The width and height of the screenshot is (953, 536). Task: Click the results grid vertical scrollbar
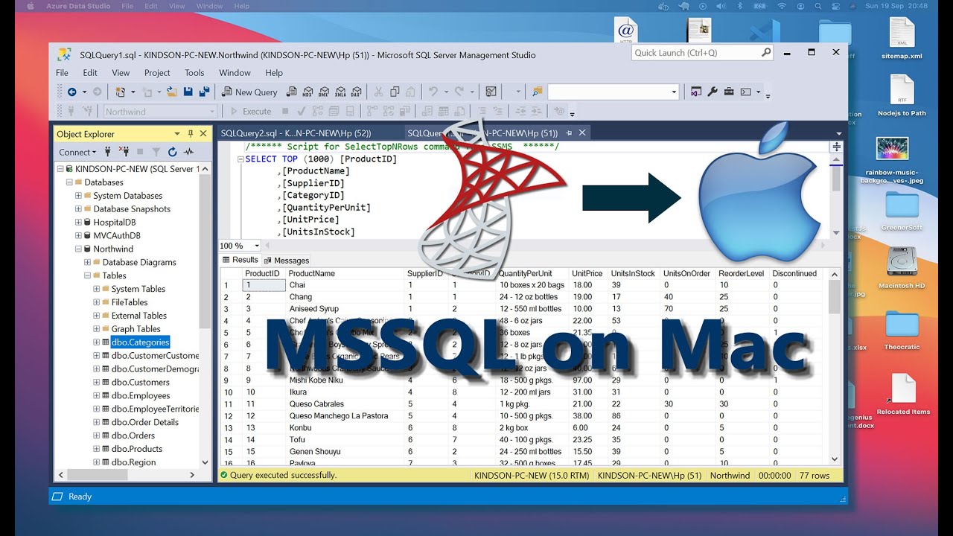coord(835,368)
